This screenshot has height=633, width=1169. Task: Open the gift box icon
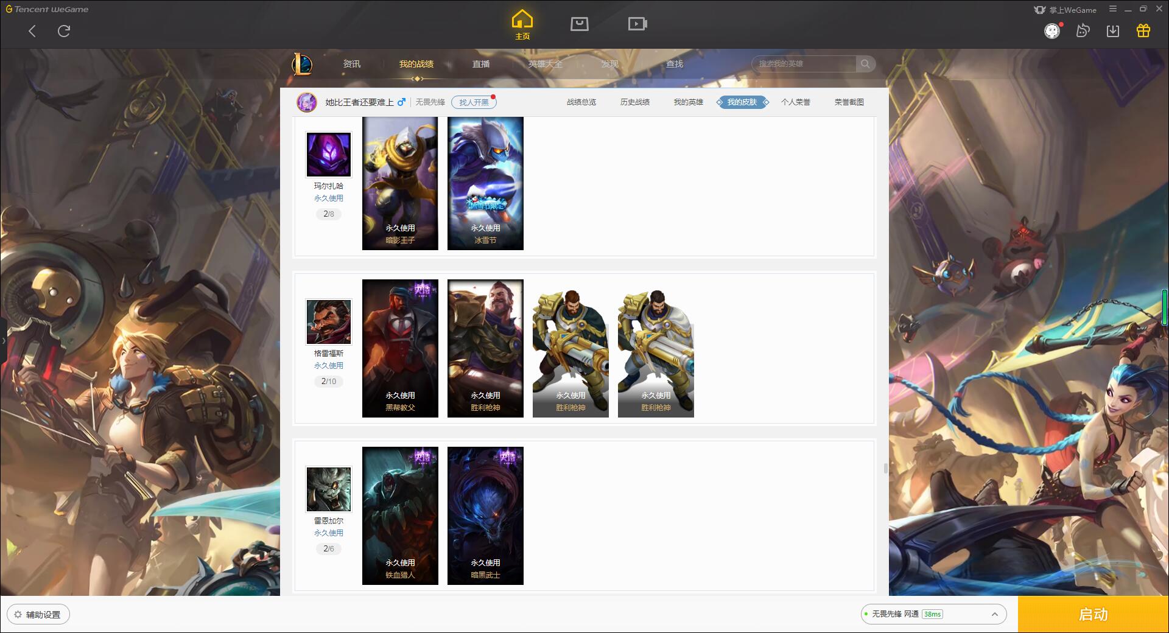click(1143, 31)
